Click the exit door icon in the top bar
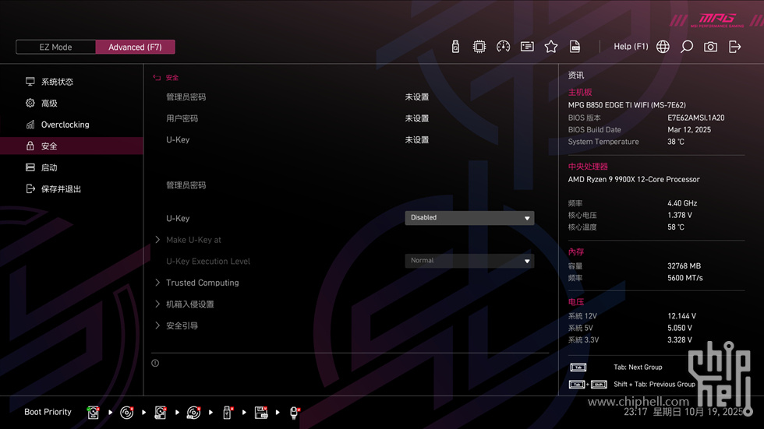 click(x=734, y=47)
